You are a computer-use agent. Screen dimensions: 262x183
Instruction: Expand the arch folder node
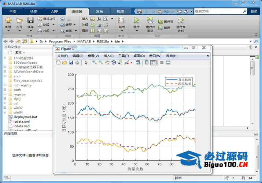5,76
